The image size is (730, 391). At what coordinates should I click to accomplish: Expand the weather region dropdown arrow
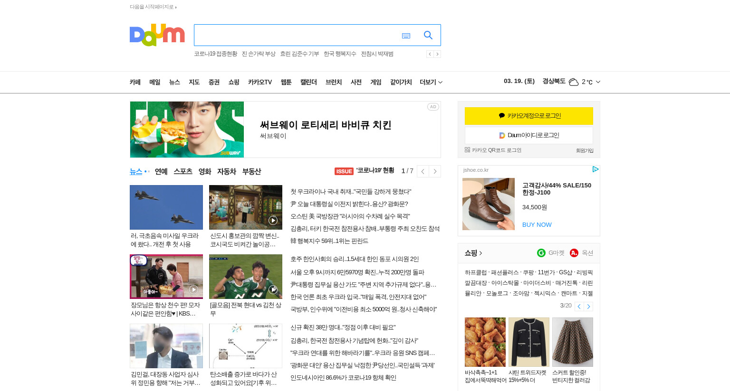(x=598, y=82)
